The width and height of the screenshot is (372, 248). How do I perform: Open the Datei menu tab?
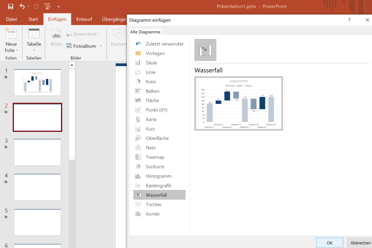point(12,19)
